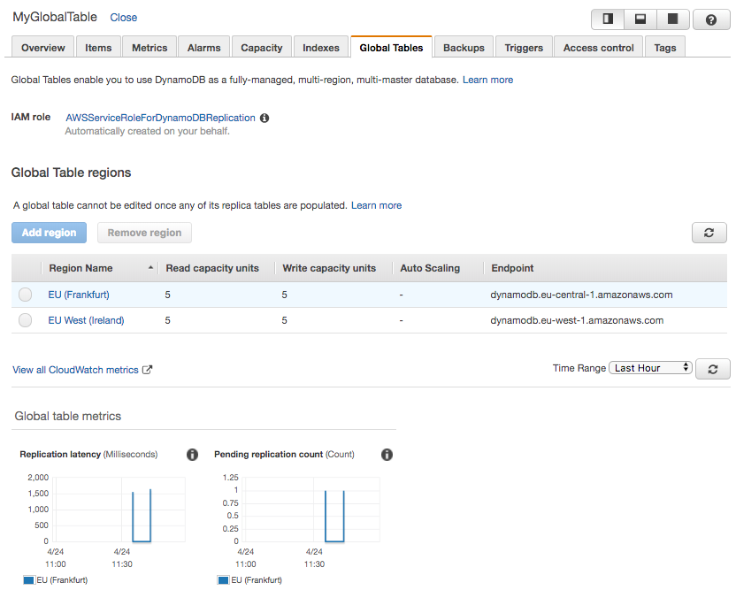Viewport: 736px width, 598px height.
Task: Click the Add region button
Action: click(49, 232)
